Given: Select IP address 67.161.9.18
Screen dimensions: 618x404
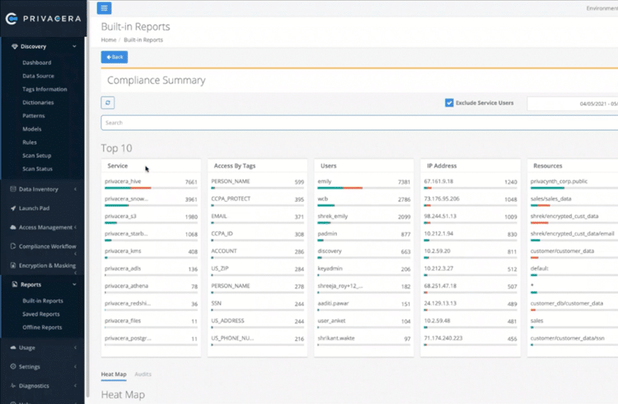Looking at the screenshot, I should point(470,184).
